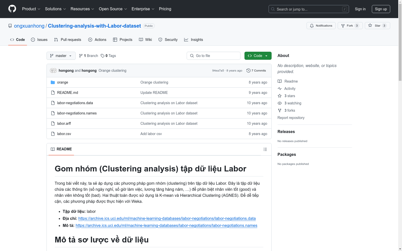The width and height of the screenshot is (402, 251).
Task: Expand the Enterprise menu
Action: (143, 9)
